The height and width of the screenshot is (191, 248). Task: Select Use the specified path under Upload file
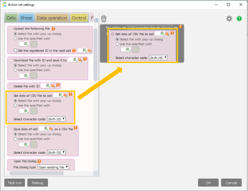click(15, 38)
